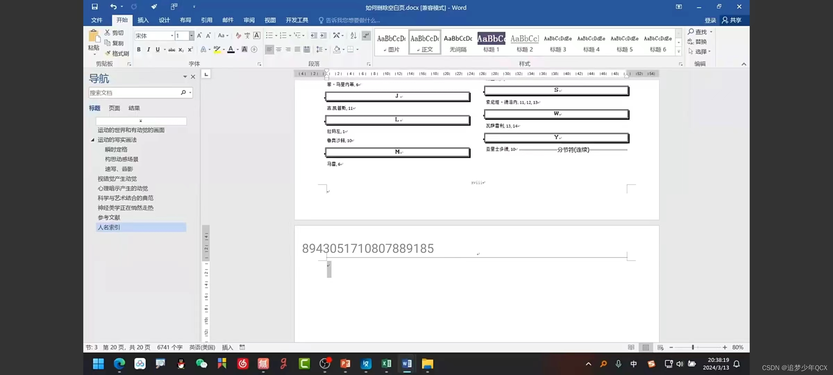This screenshot has width=833, height=375.
Task: Apply the 标题 1 style
Action: tap(491, 42)
